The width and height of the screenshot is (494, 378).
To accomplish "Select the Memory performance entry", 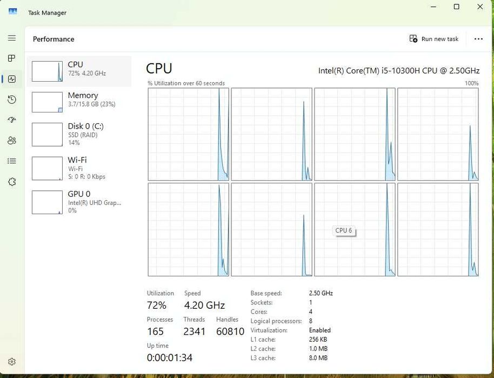I will point(79,102).
